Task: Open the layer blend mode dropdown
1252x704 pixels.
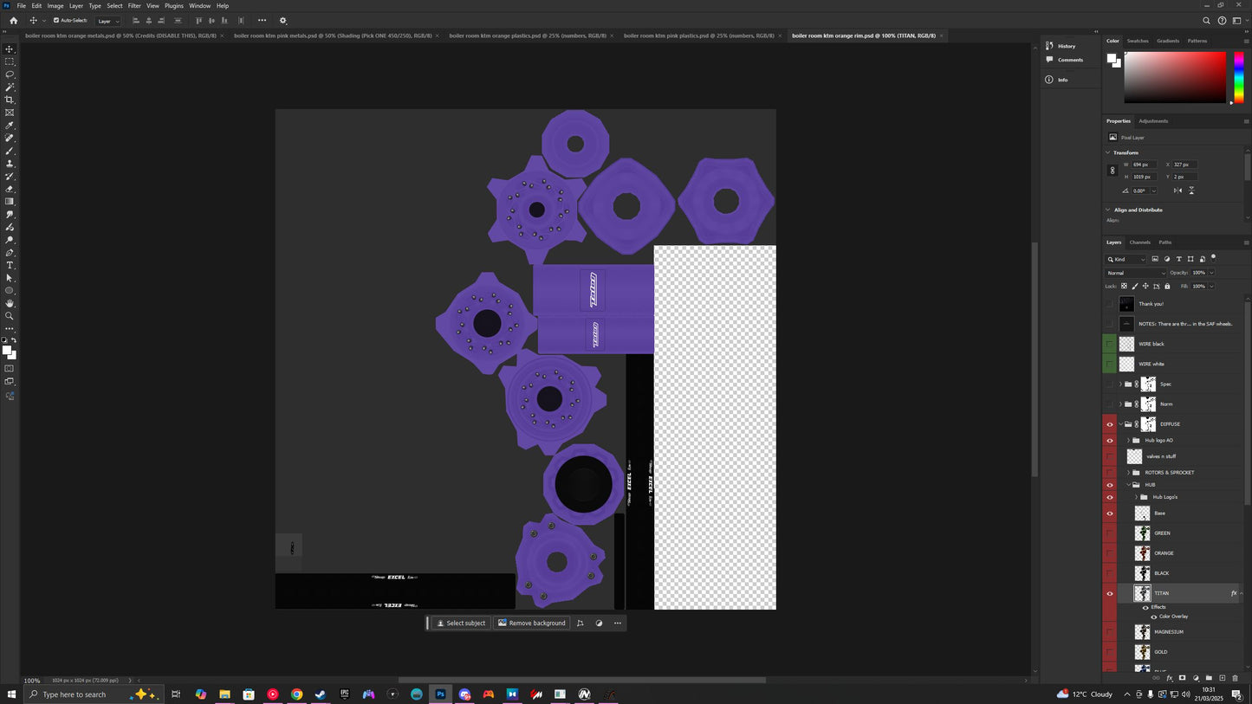Action: pos(1135,273)
